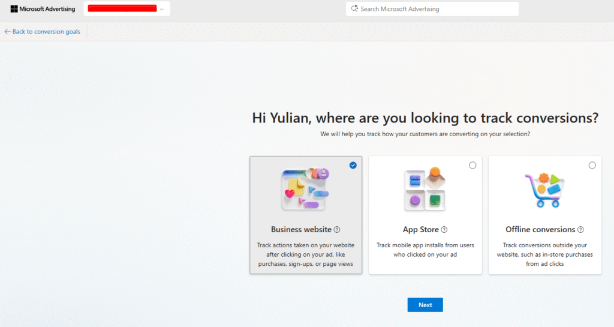
Task: Expand the account selector dropdown chevron
Action: (161, 9)
